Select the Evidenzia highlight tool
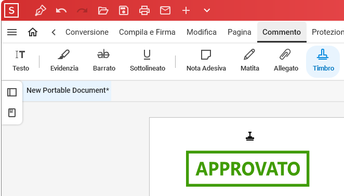The height and width of the screenshot is (196, 344). click(64, 61)
